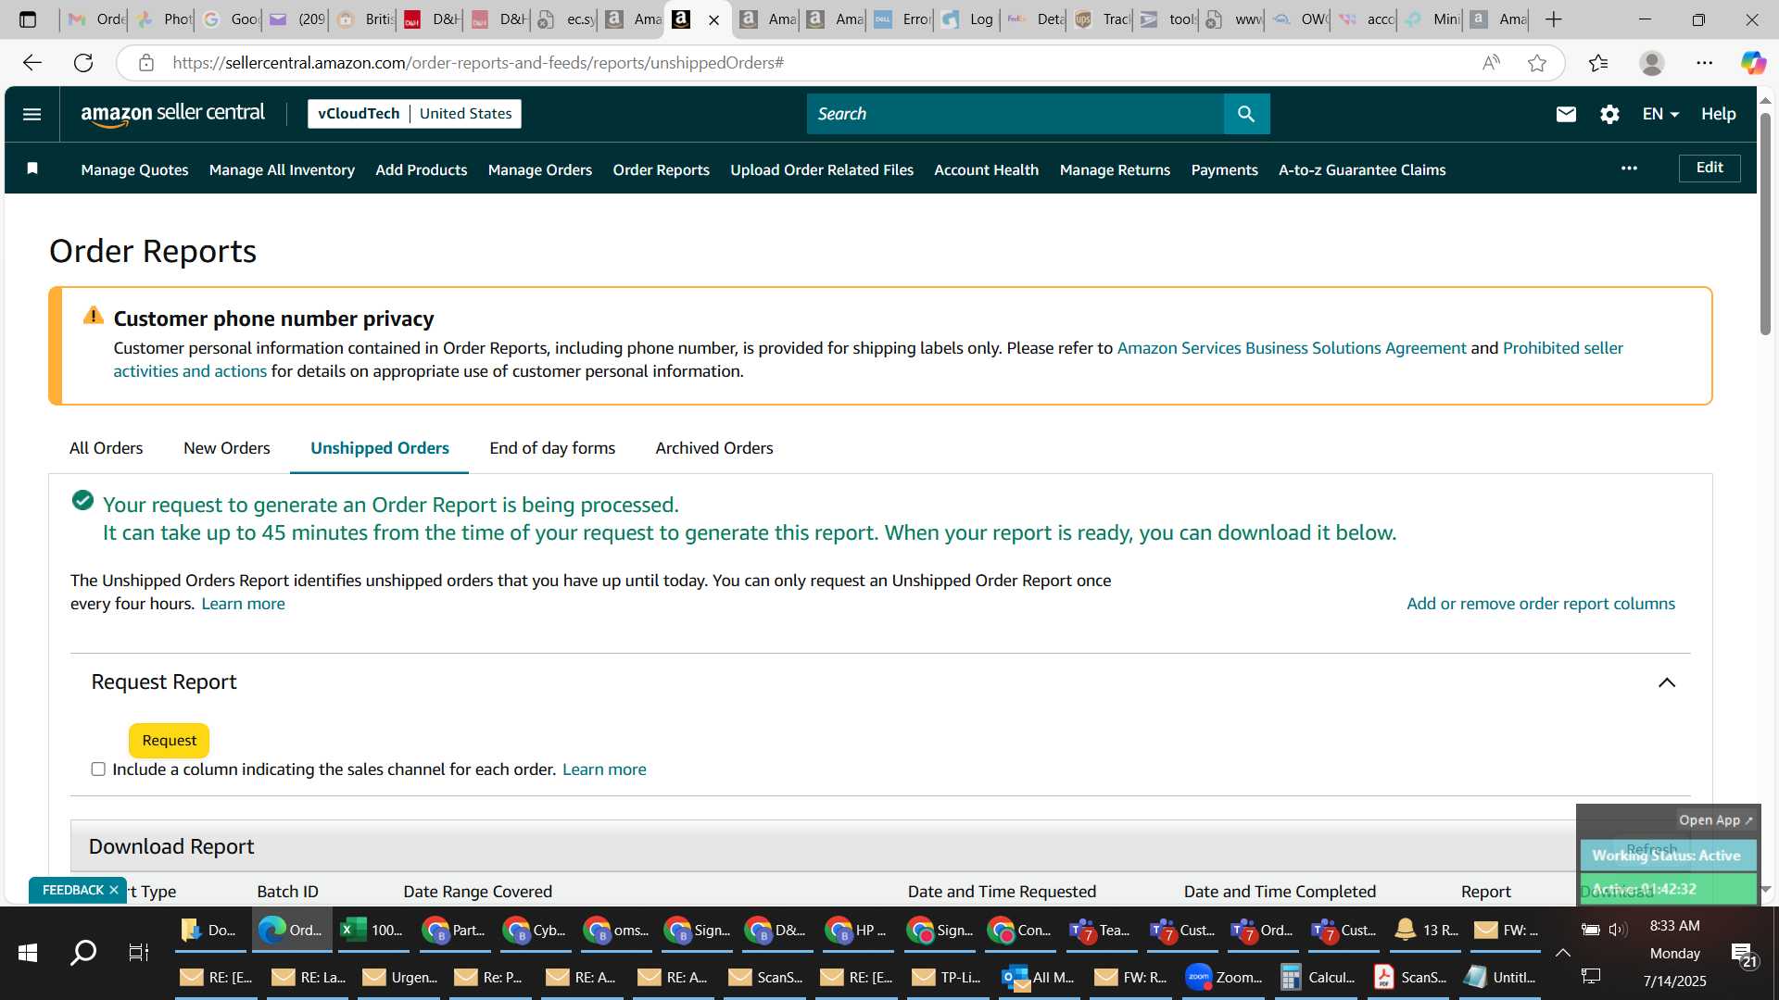Open the browser profile avatar
The width and height of the screenshot is (1779, 1000).
[1651, 63]
